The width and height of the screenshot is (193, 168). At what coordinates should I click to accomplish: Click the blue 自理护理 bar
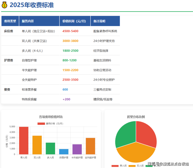tap(64, 152)
